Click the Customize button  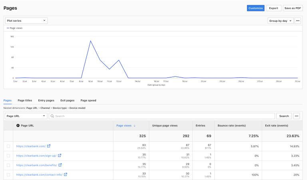click(255, 8)
